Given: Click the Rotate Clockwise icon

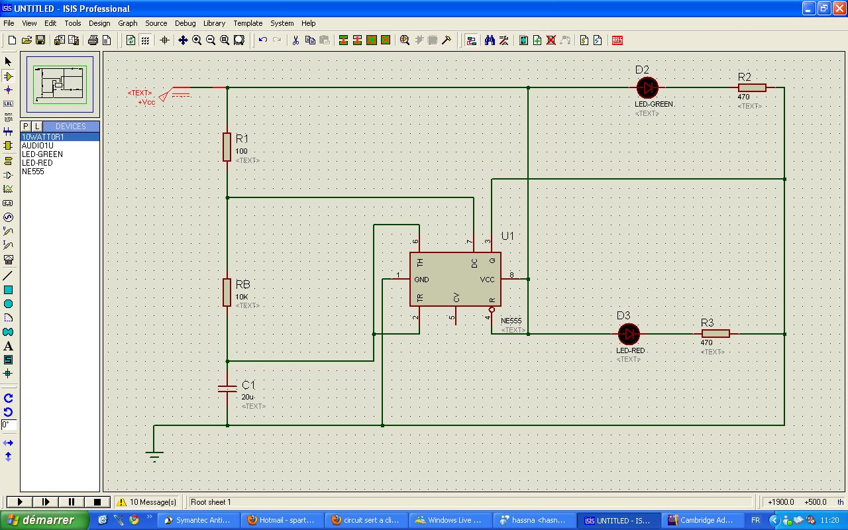Looking at the screenshot, I should point(8,398).
